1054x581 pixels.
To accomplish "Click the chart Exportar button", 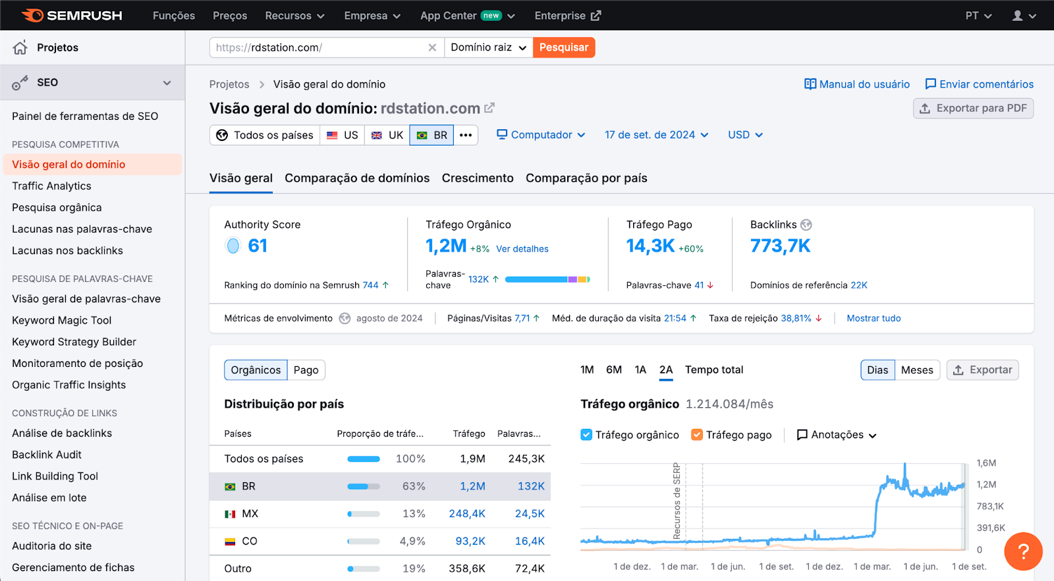I will 983,370.
